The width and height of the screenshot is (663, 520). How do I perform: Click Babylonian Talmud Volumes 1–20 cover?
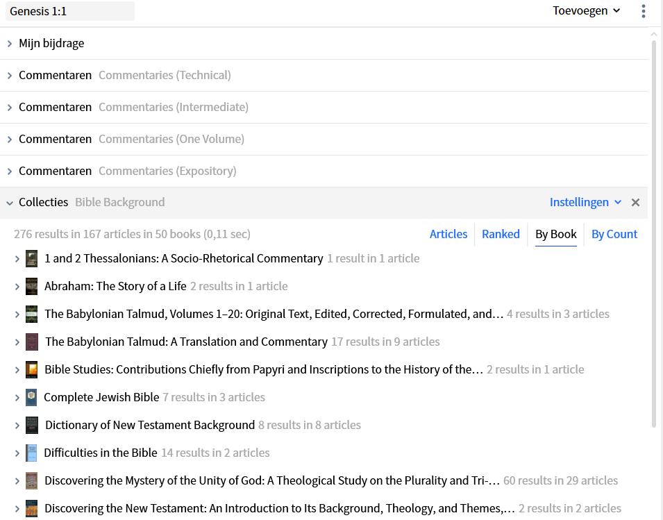[32, 314]
